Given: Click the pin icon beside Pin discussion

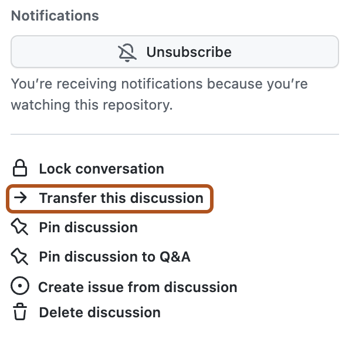Looking at the screenshot, I should 20,228.
